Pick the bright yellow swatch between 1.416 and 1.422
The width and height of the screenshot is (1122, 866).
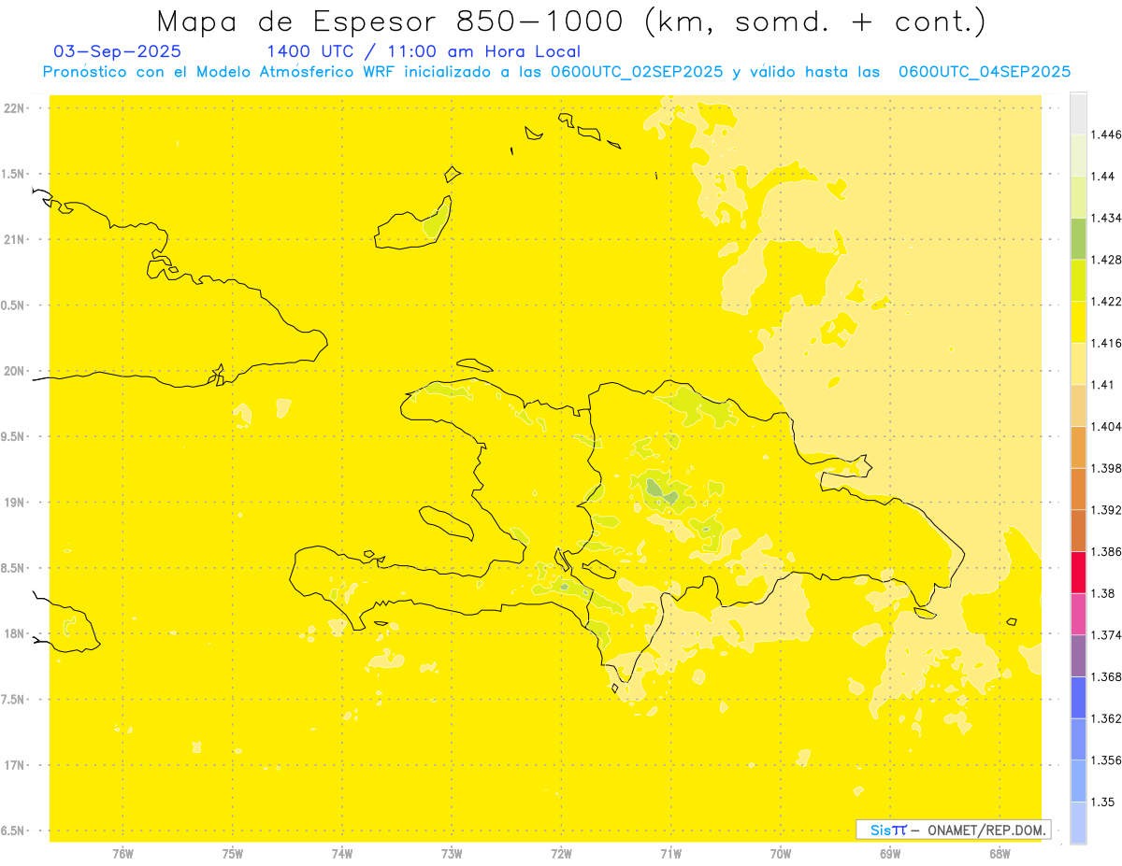click(x=1078, y=322)
